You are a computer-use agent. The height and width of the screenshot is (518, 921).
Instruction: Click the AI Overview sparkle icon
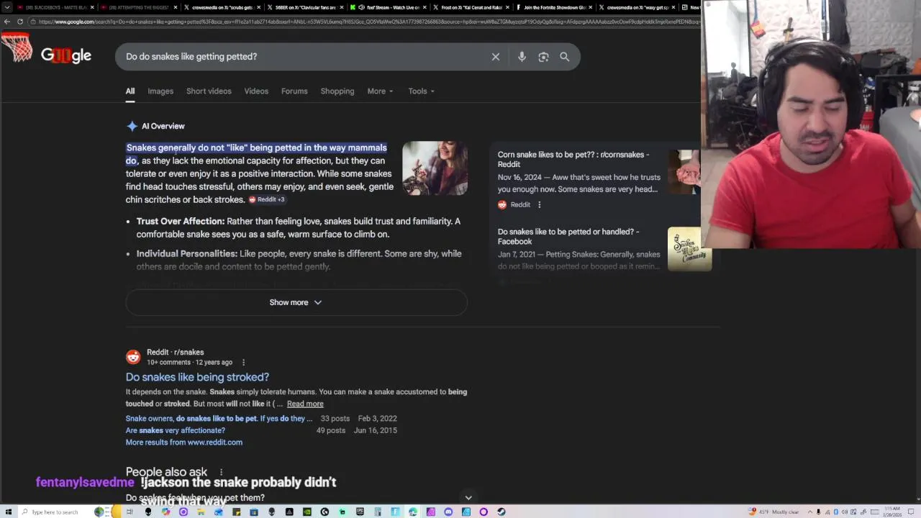(x=132, y=126)
